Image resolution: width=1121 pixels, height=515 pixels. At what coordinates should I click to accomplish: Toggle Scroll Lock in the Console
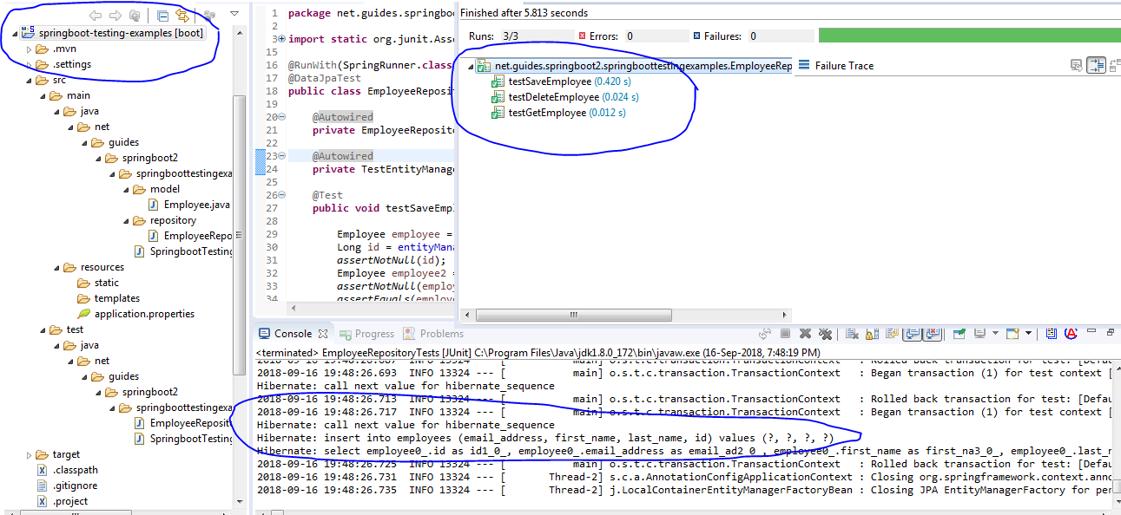[871, 333]
